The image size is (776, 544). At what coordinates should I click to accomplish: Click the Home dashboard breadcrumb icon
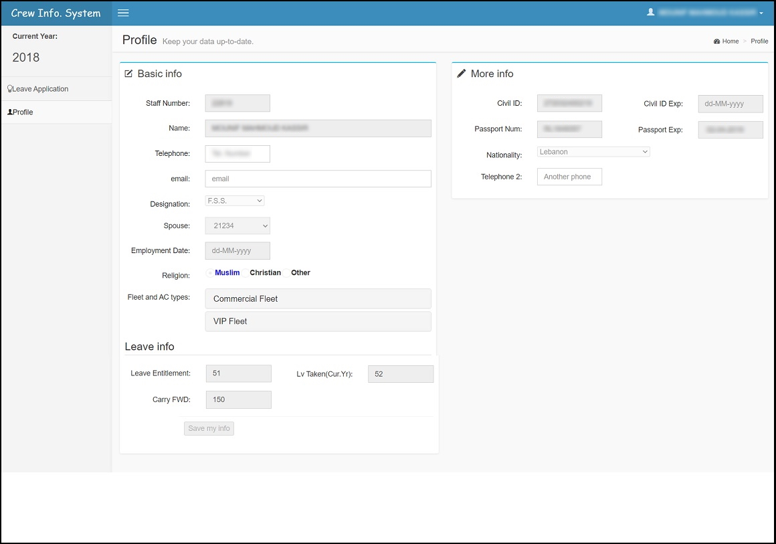click(716, 41)
